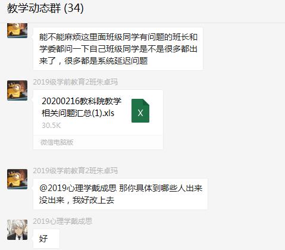Click the white file attachment card body
This screenshot has height=250, width=285.
pos(98,120)
